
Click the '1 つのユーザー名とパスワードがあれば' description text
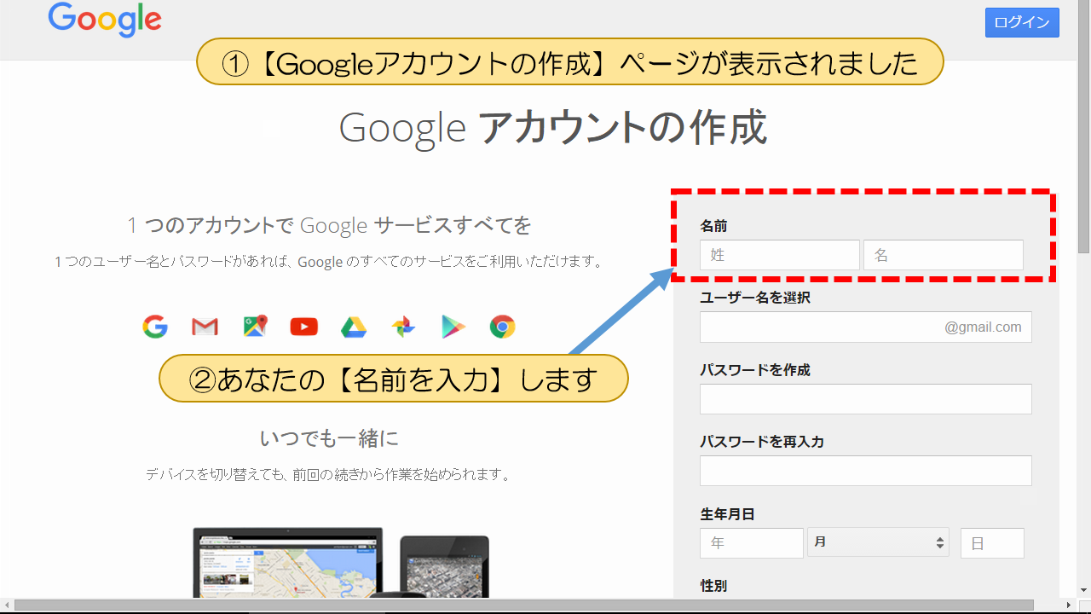(x=329, y=262)
